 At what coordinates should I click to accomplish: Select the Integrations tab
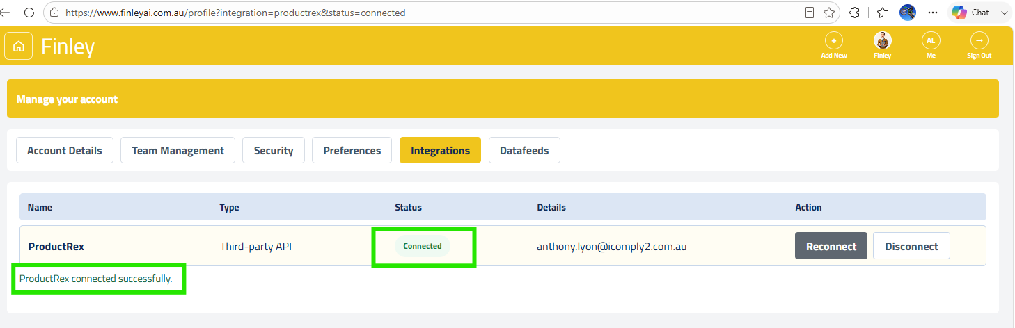(x=440, y=150)
